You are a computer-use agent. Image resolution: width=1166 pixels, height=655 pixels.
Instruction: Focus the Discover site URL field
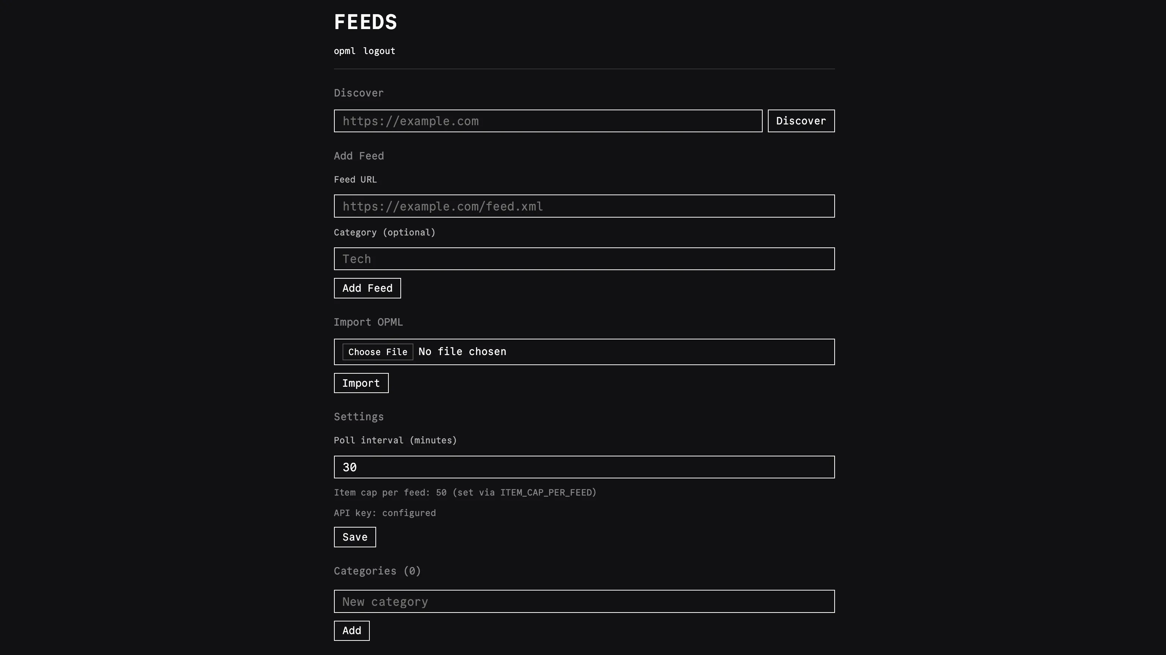[x=548, y=121]
